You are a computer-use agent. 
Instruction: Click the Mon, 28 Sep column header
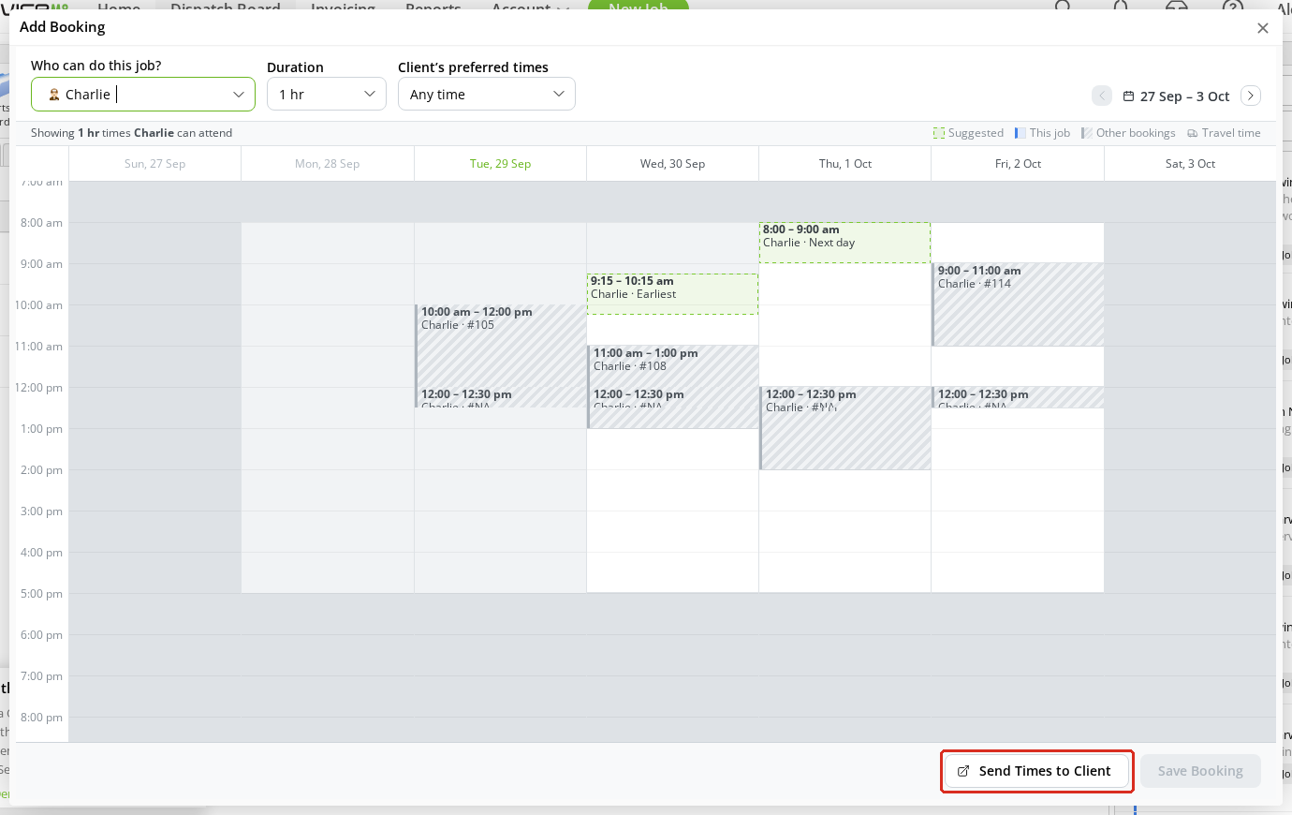[x=327, y=164]
